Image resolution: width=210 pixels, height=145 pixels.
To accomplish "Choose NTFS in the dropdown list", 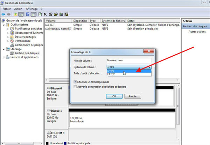I will pyautogui.click(x=129, y=71).
